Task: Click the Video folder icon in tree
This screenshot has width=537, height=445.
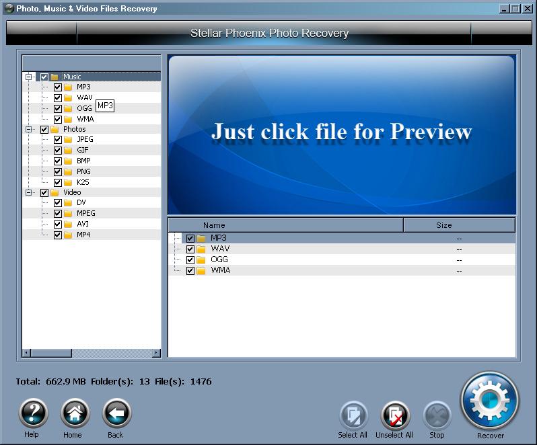Action: (x=55, y=192)
